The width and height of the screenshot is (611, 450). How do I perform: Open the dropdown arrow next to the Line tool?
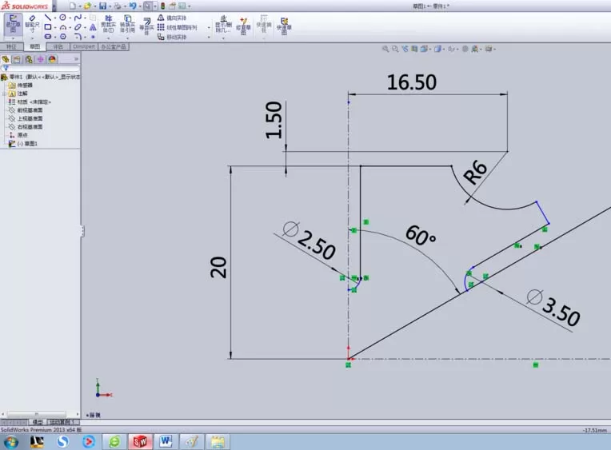click(x=55, y=18)
